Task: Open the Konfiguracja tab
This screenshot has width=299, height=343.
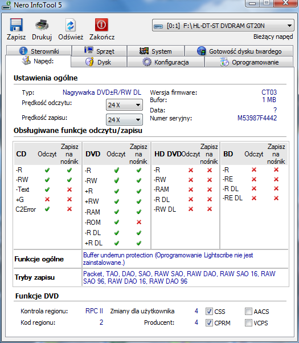Action: pyautogui.click(x=166, y=62)
